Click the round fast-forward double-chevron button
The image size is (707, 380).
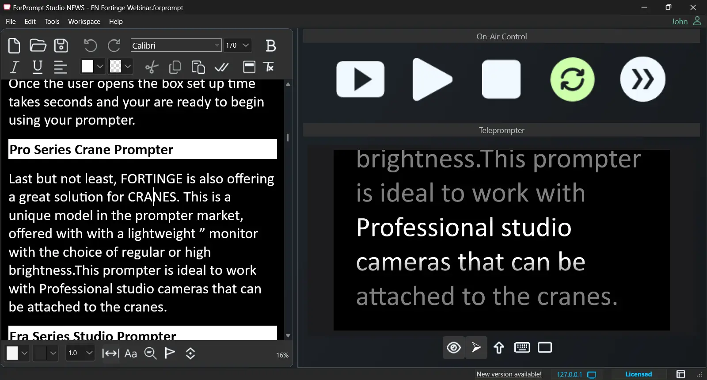point(643,80)
